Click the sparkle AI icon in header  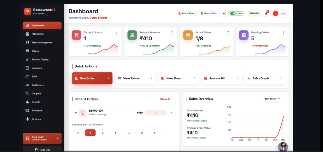(224, 14)
